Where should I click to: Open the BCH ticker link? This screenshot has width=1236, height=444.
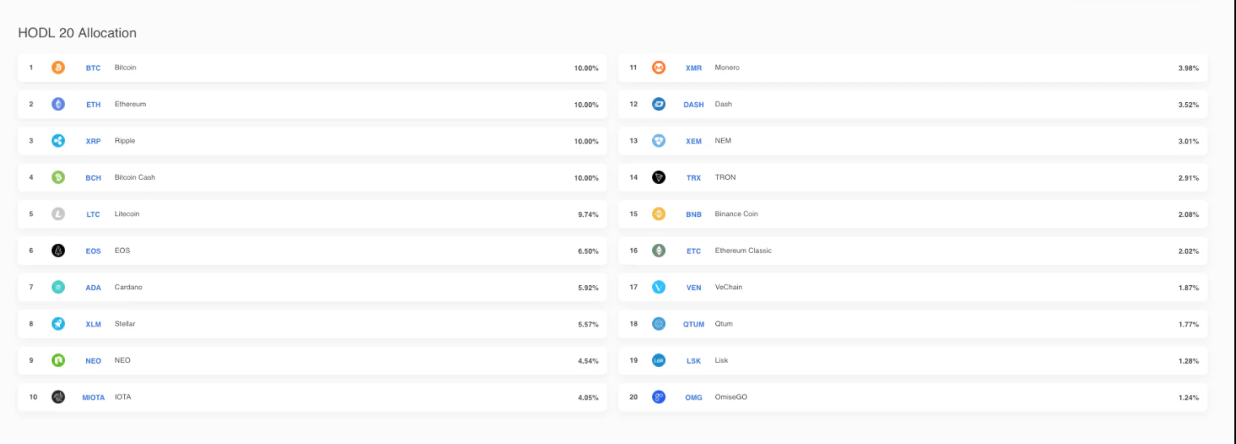point(93,177)
